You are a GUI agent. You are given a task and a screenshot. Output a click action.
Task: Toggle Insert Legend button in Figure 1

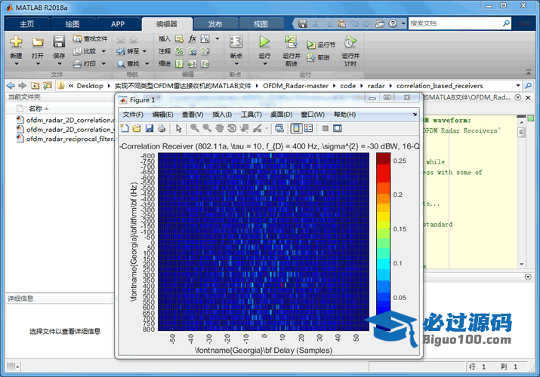(309, 128)
